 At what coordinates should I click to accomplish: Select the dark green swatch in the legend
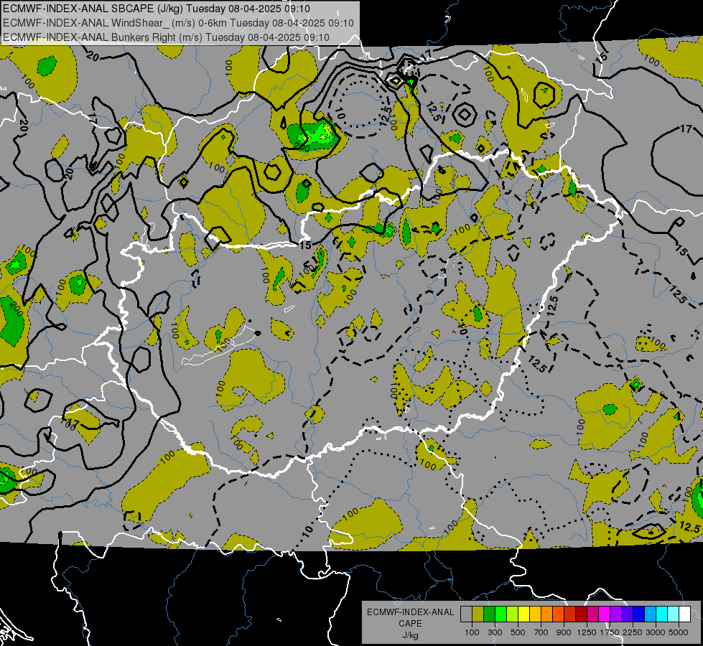[489, 614]
